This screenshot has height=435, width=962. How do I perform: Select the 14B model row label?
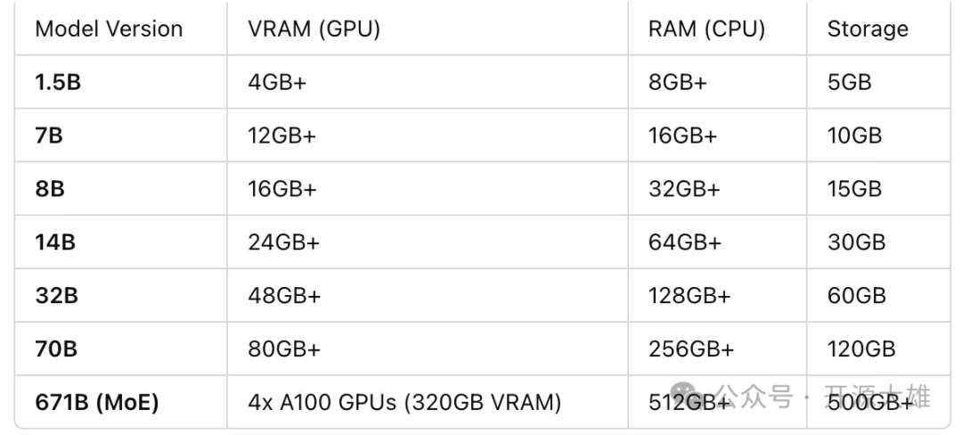pyautogui.click(x=55, y=242)
